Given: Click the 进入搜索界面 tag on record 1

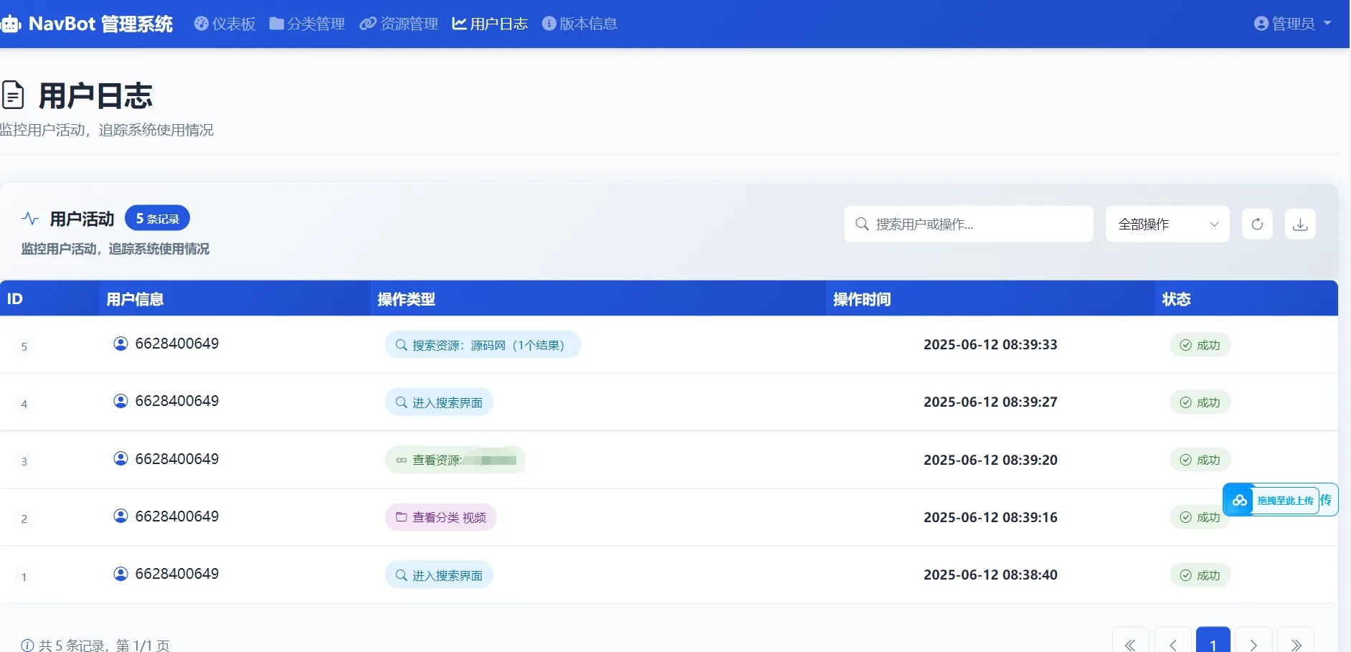Looking at the screenshot, I should point(438,575).
